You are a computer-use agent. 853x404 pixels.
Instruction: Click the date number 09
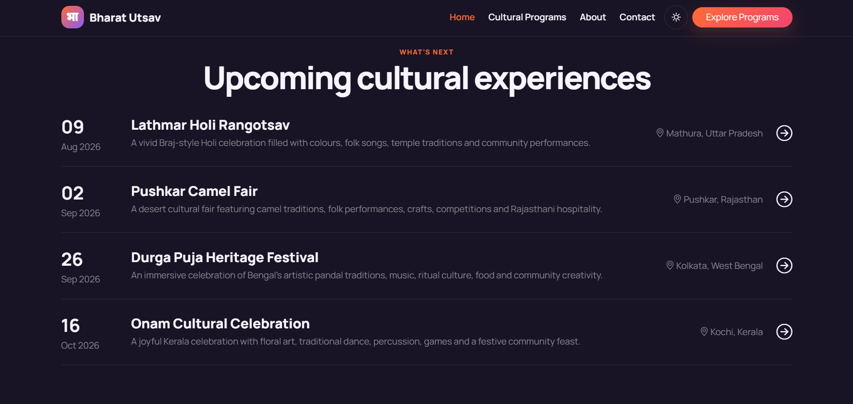pyautogui.click(x=73, y=127)
